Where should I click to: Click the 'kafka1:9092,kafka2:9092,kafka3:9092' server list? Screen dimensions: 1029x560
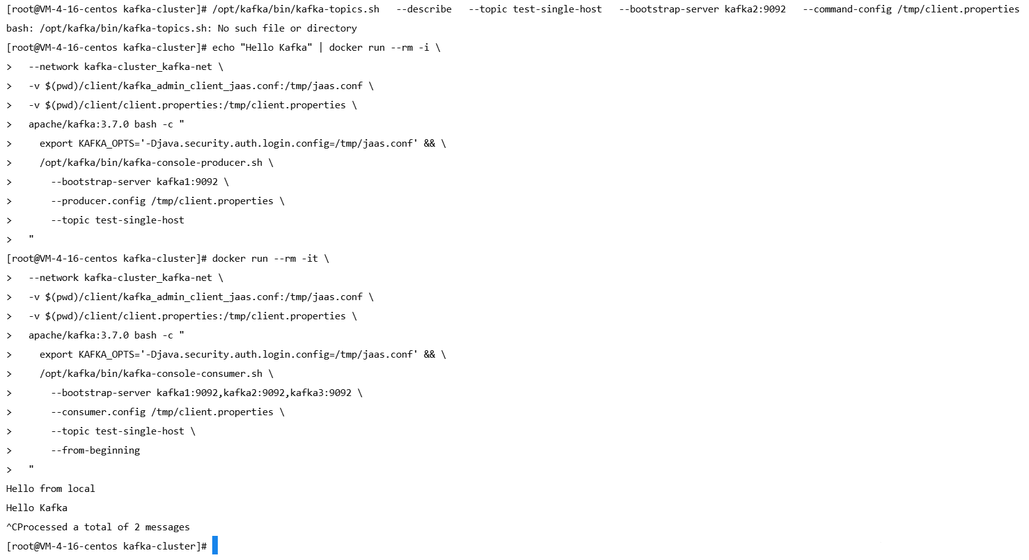click(254, 393)
